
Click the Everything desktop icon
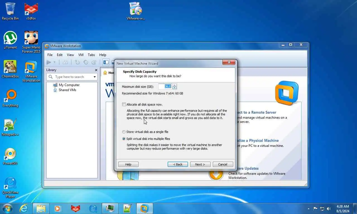point(10,98)
